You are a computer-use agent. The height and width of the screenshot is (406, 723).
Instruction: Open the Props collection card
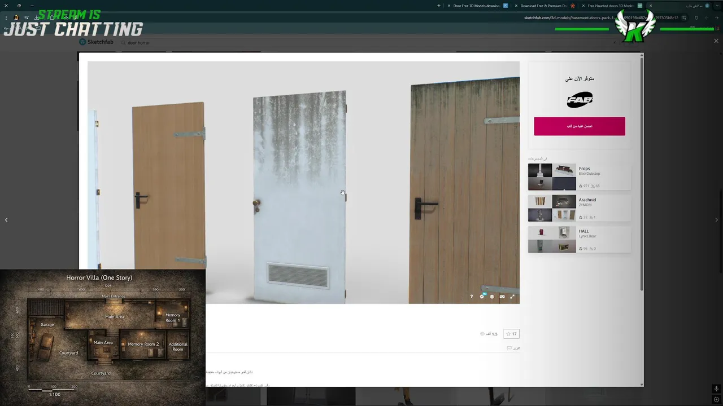[x=580, y=177]
